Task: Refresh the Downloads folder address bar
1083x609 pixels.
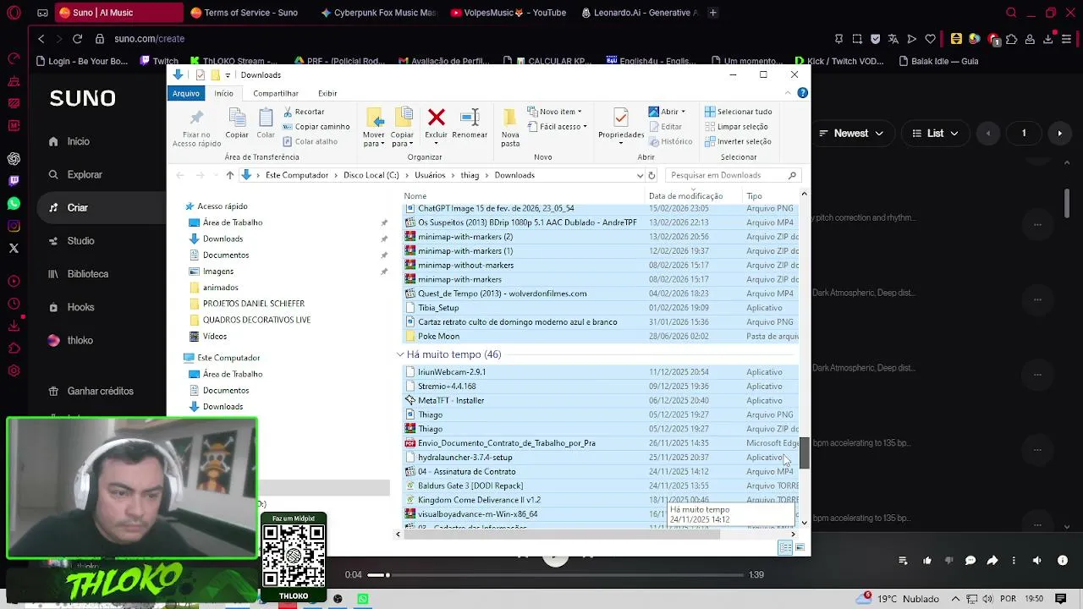Action: 651,175
